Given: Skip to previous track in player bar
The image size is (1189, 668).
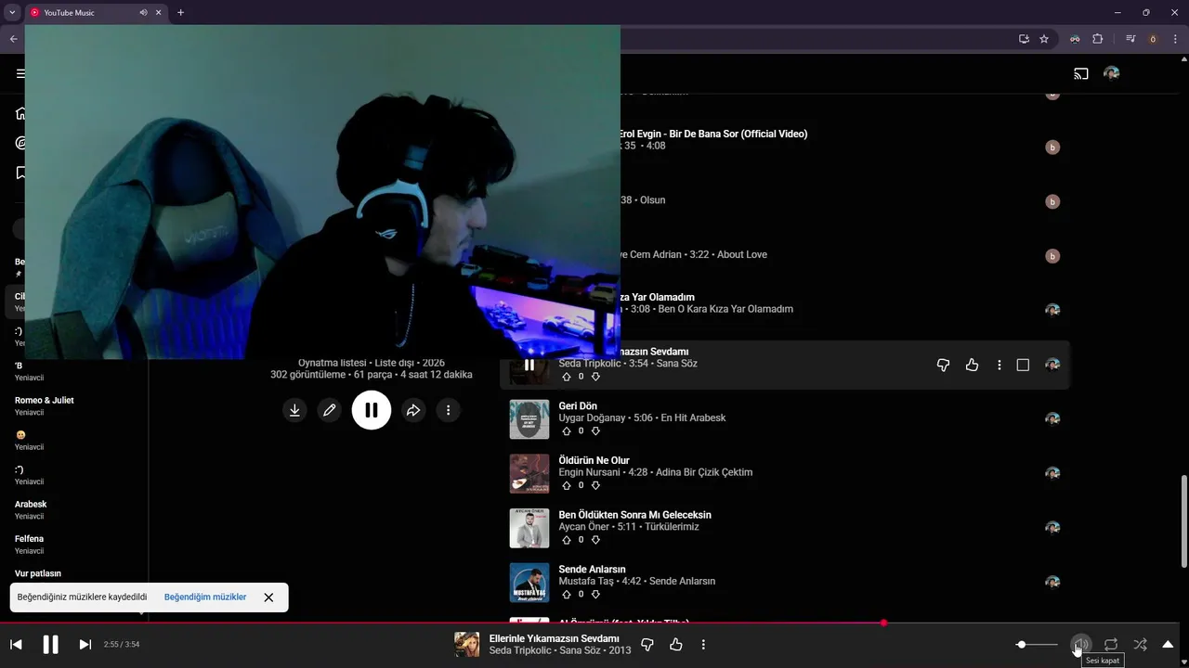Looking at the screenshot, I should tap(16, 645).
